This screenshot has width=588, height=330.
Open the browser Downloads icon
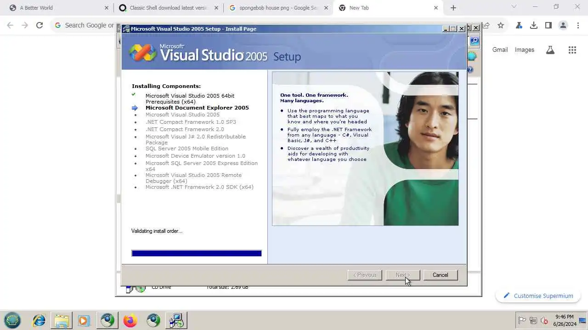534,25
